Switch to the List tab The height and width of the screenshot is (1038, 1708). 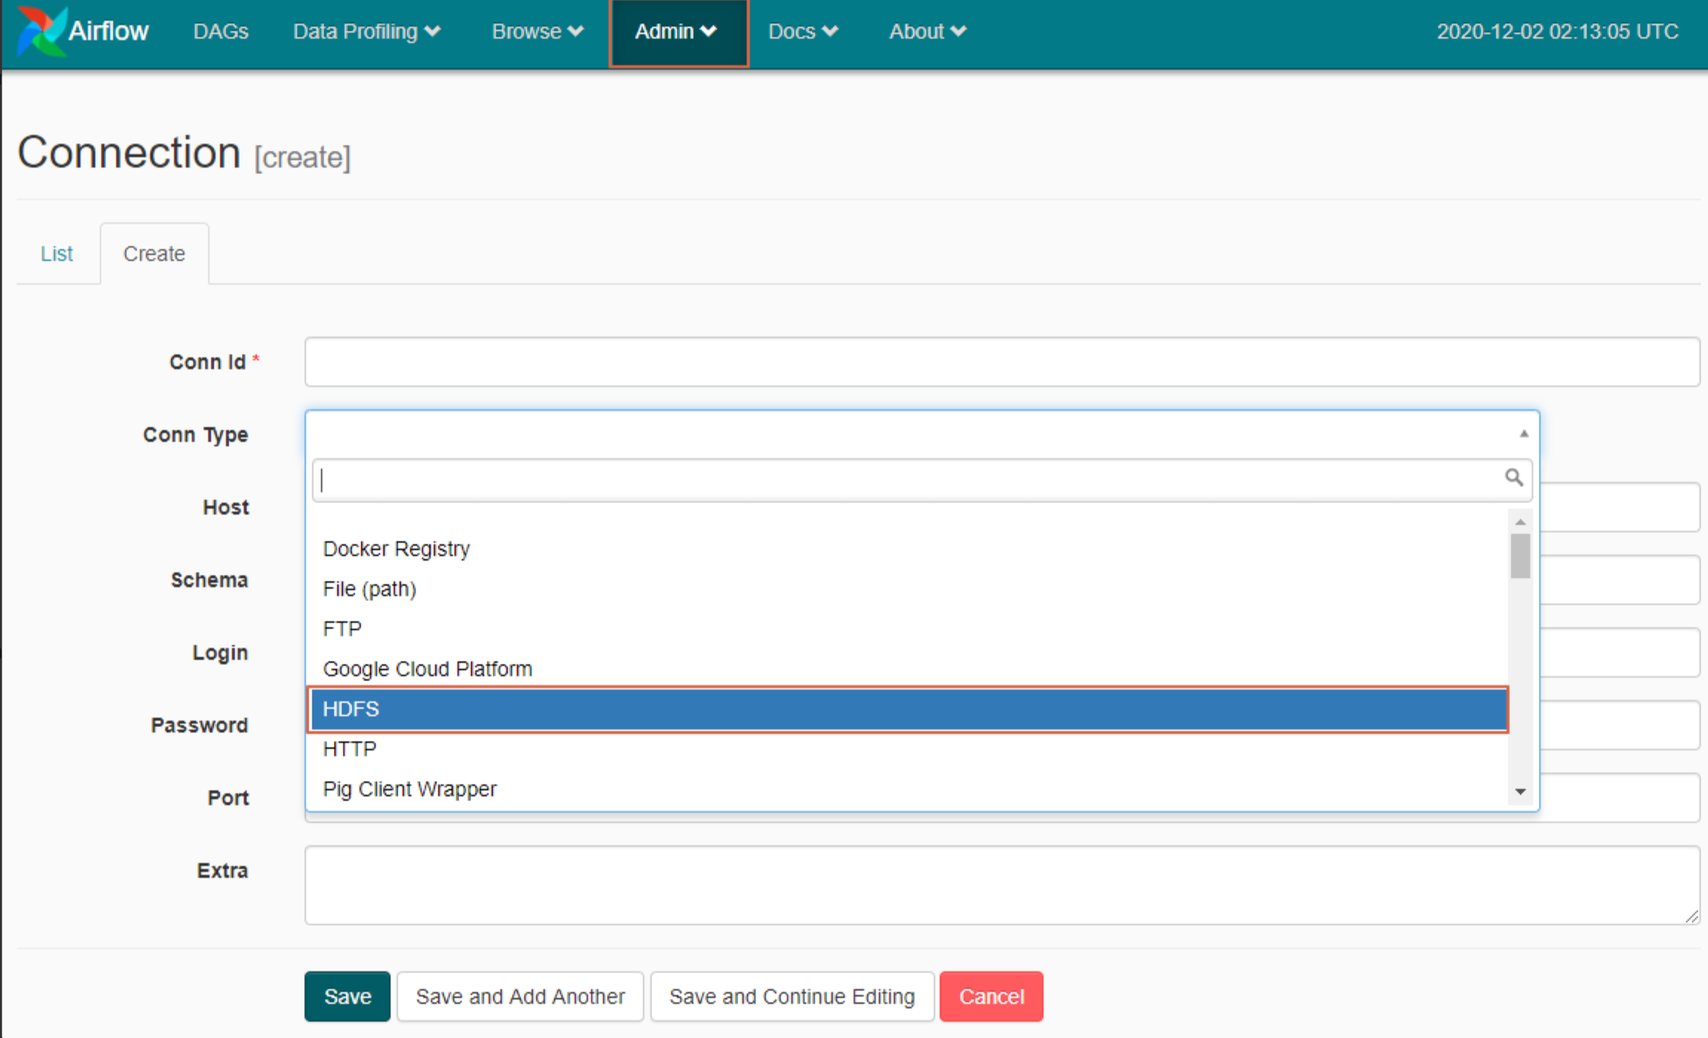coord(56,254)
